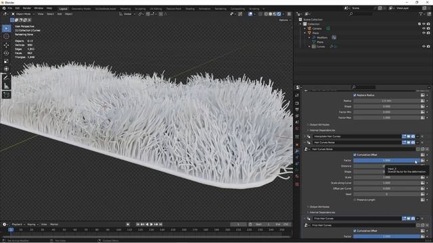Select the Transform tool in the viewport toolbar
433x243 pixels.
point(6,69)
